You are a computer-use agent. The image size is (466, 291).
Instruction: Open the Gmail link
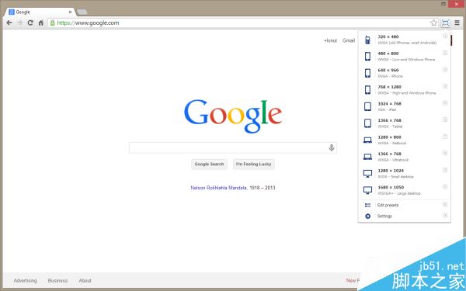pos(349,40)
